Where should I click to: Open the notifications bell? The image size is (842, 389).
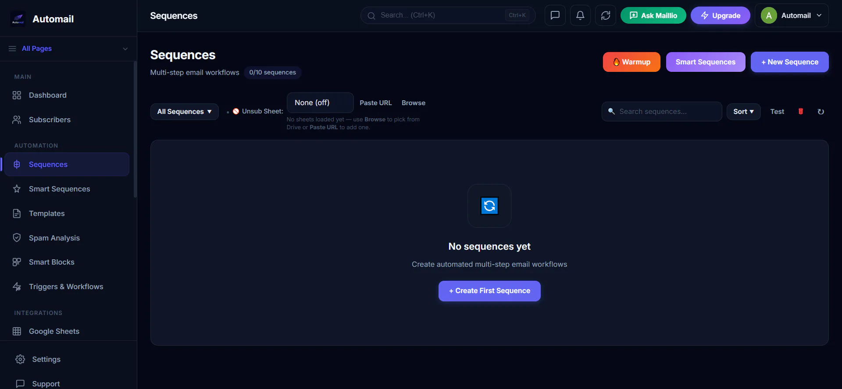pos(580,15)
